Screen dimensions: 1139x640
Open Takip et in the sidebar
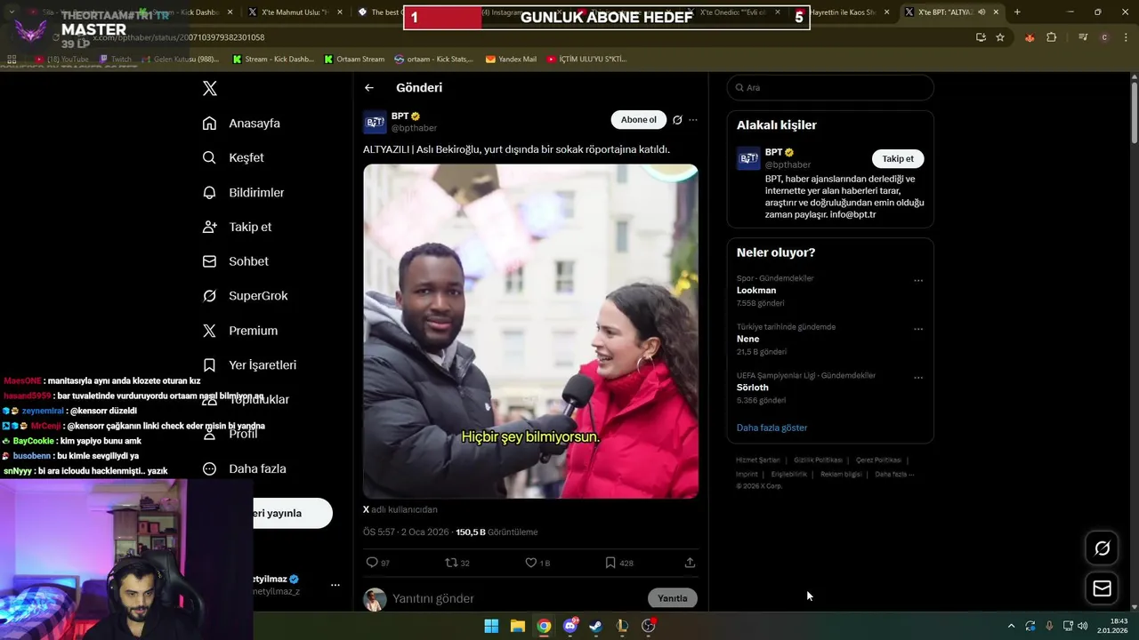click(x=237, y=227)
